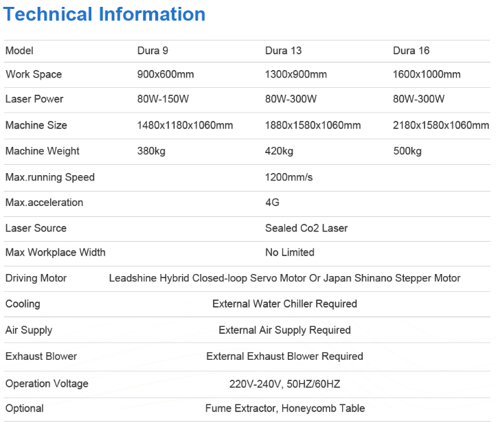Click the 4G max acceleration value
The image size is (498, 423).
[x=272, y=203]
